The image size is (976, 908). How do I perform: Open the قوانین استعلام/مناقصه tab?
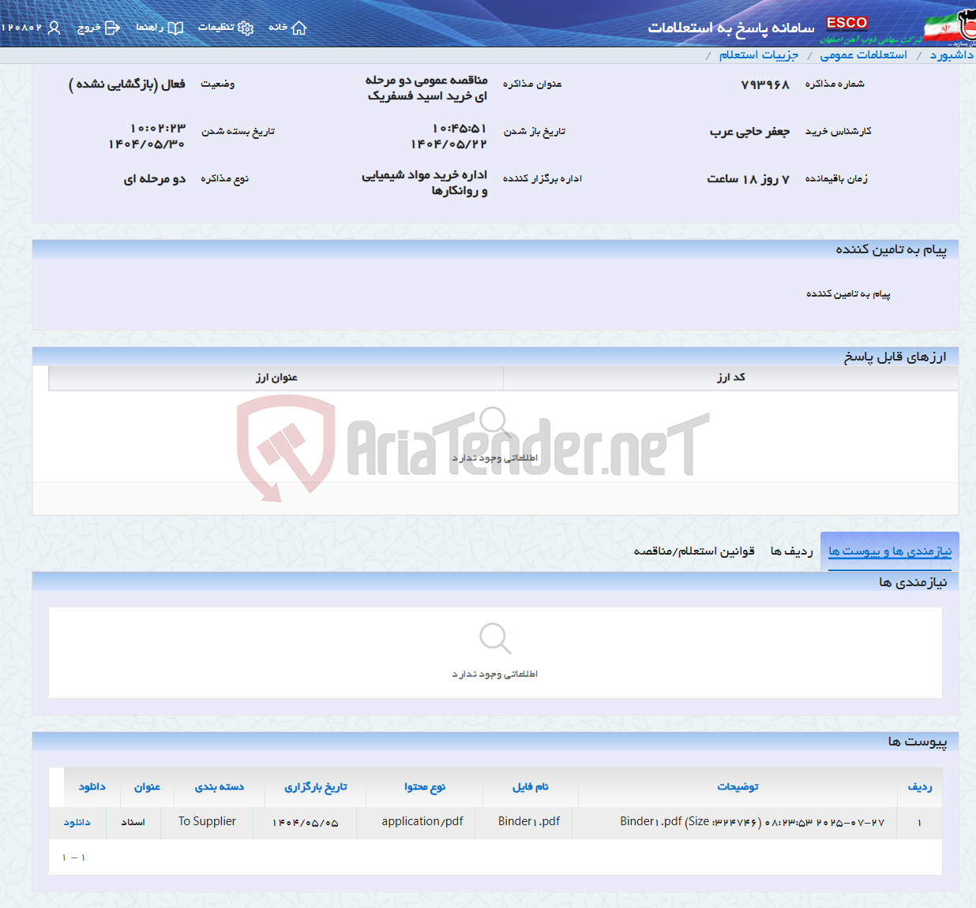[703, 551]
